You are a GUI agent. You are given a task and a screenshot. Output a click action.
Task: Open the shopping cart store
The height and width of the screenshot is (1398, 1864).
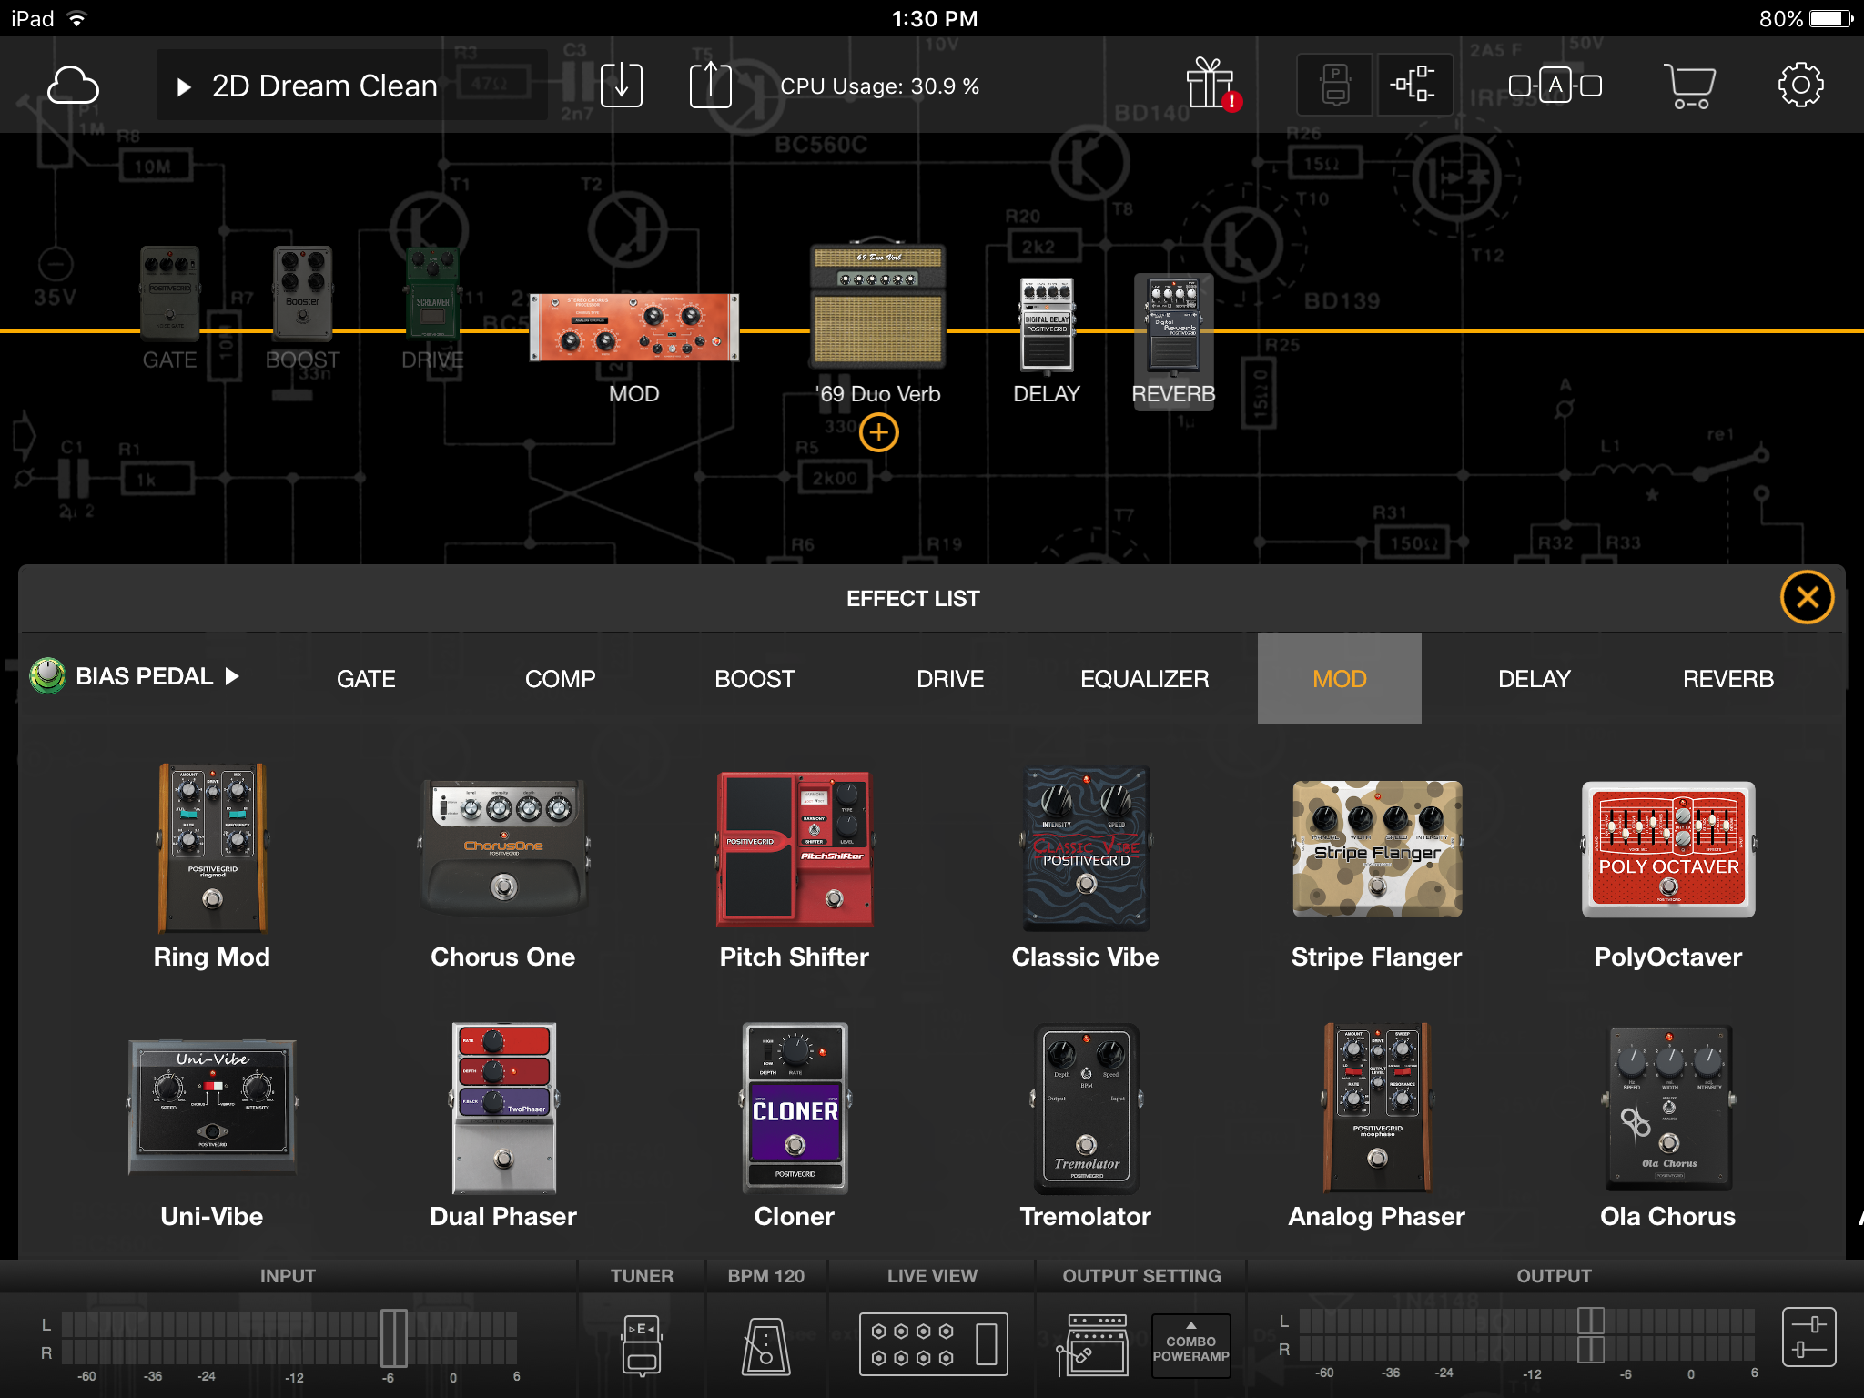[x=1690, y=86]
